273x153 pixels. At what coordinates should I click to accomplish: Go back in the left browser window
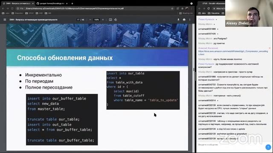tap(3, 8)
